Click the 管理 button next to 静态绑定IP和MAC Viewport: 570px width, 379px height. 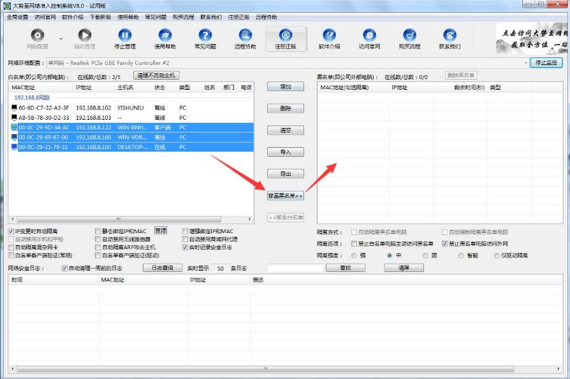161,231
